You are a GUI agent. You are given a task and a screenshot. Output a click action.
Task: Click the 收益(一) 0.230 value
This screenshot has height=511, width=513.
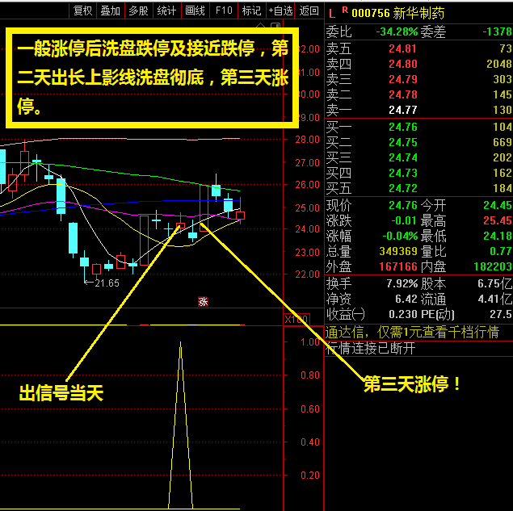pos(403,314)
